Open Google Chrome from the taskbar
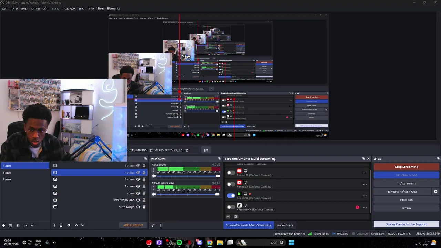 [x=209, y=242]
